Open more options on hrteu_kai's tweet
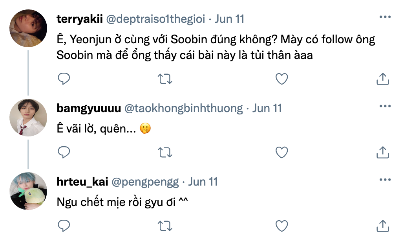Screen dimensions: 402x243 (385, 180)
